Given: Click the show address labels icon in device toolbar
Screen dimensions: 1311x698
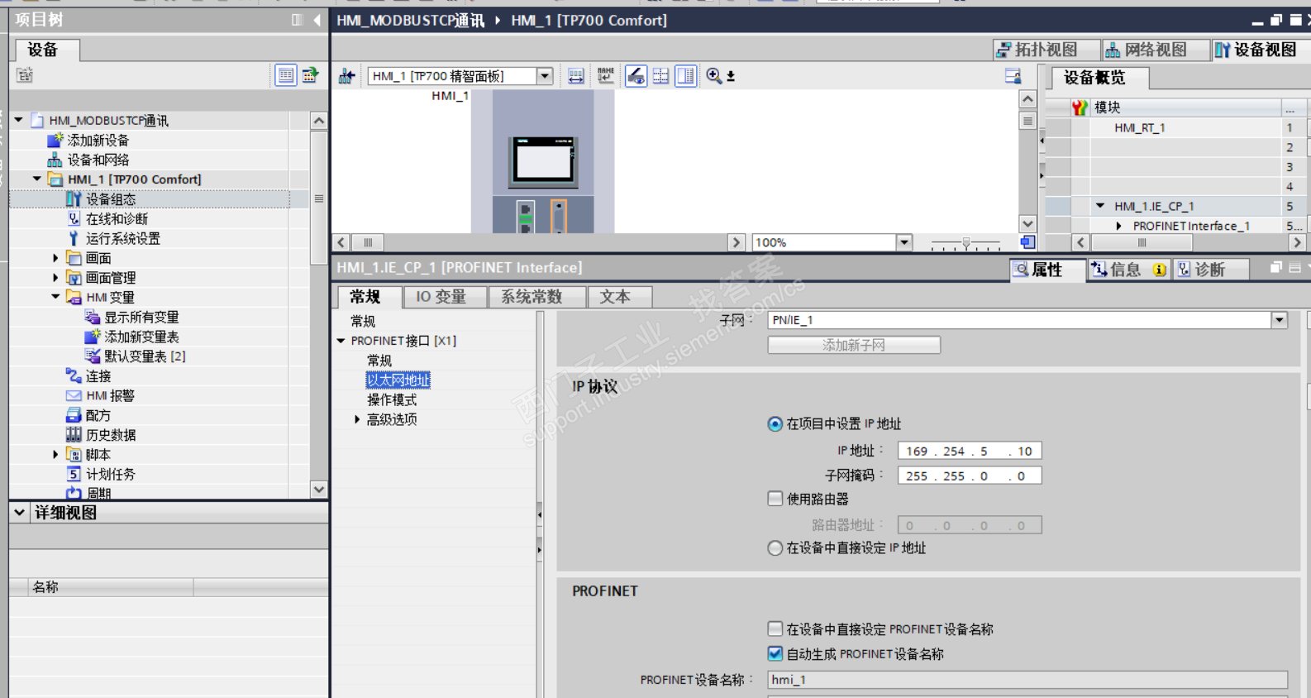Looking at the screenshot, I should [576, 77].
